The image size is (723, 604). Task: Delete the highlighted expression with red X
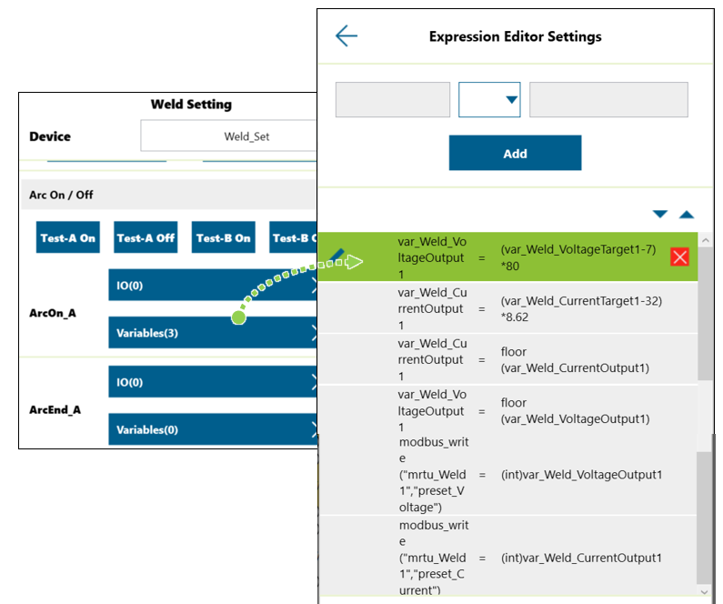click(679, 257)
